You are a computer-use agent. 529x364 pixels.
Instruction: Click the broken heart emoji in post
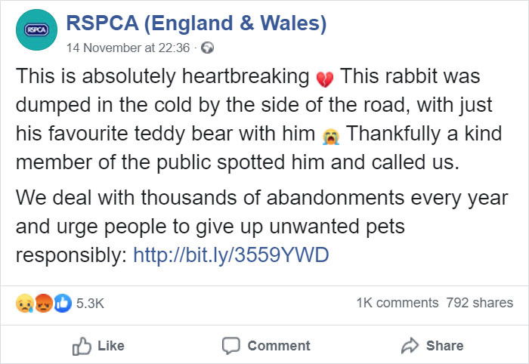coord(325,79)
